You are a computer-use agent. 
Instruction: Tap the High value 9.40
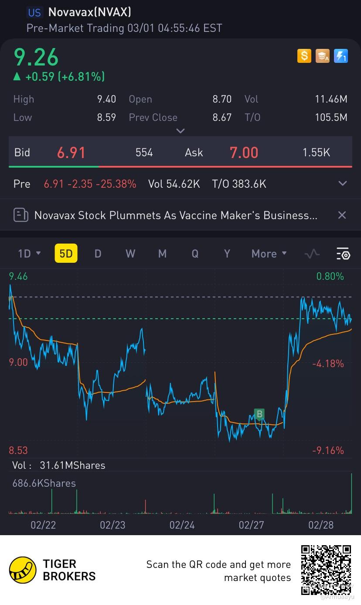click(x=106, y=99)
